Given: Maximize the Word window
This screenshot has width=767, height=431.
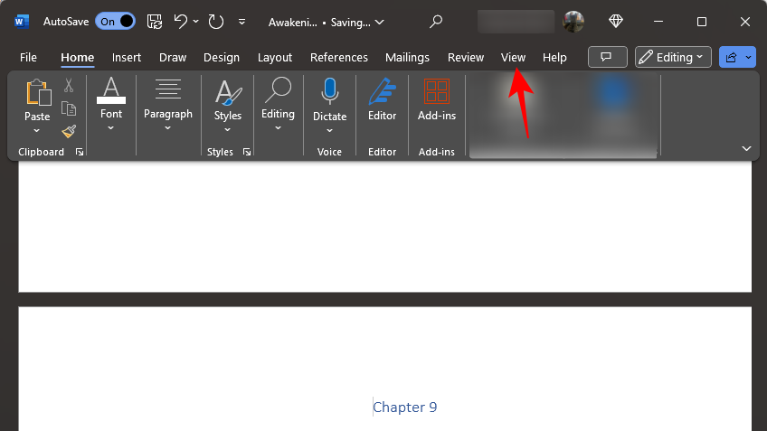Looking at the screenshot, I should point(702,22).
